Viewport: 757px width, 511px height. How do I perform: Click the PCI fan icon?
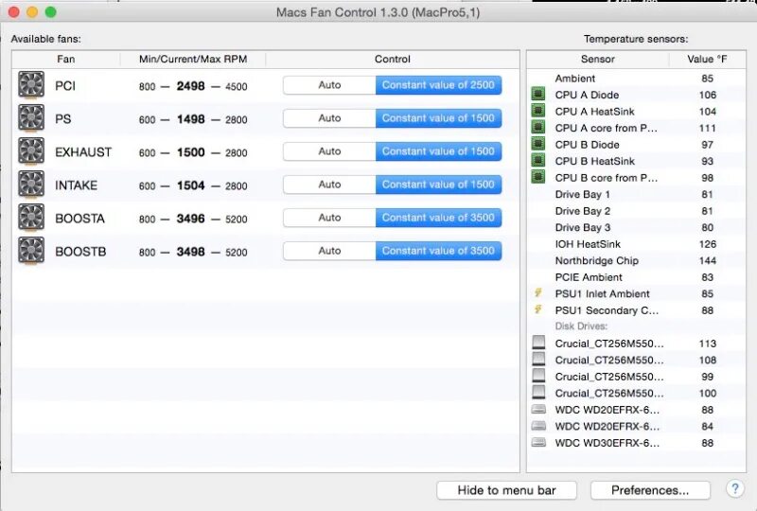coord(31,85)
